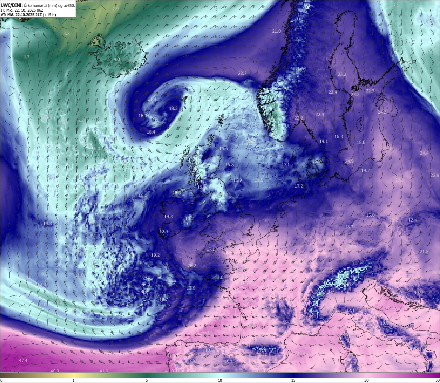
Task: Click the colour scale tick labelled 0
Action: 1,380
